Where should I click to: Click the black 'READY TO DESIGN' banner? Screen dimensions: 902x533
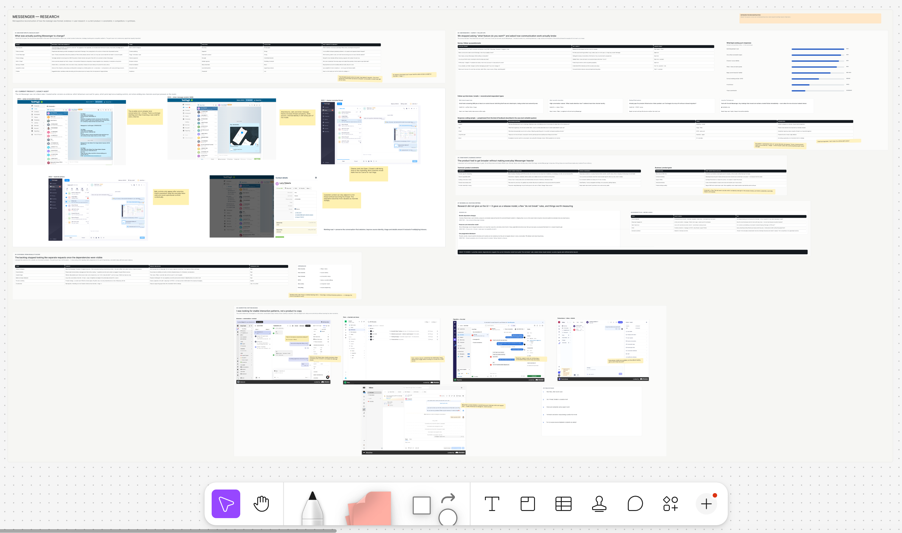(632, 252)
